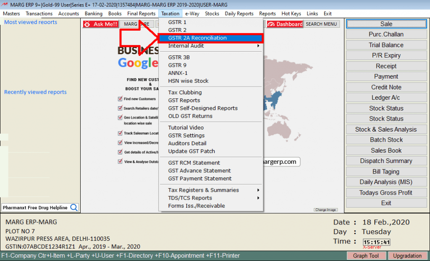The width and height of the screenshot is (430, 261).
Task: Open HSN wise Stock entry
Action: 211,81
